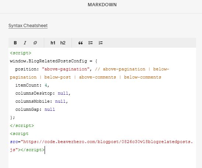Apply h1 heading style
Viewport: 202px width, 168px height.
tap(53, 43)
